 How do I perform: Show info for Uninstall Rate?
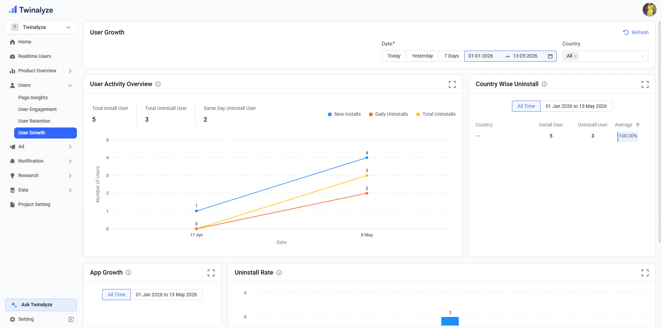click(x=279, y=273)
